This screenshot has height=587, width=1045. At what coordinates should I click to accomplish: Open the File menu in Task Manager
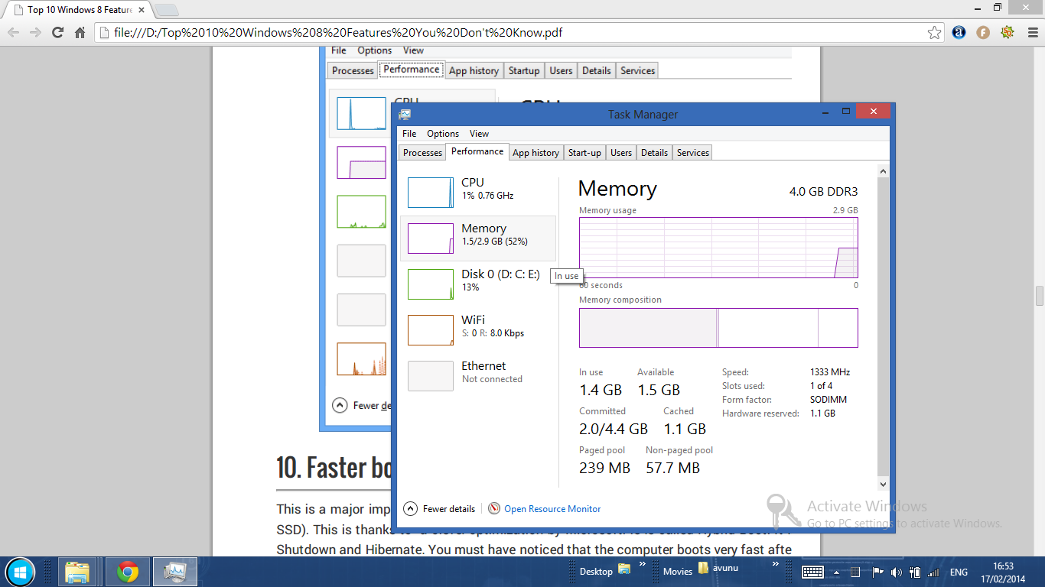point(409,134)
